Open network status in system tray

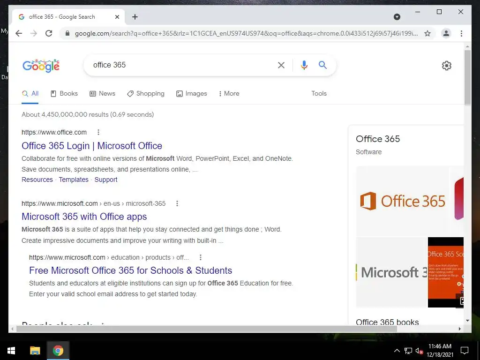(x=408, y=351)
